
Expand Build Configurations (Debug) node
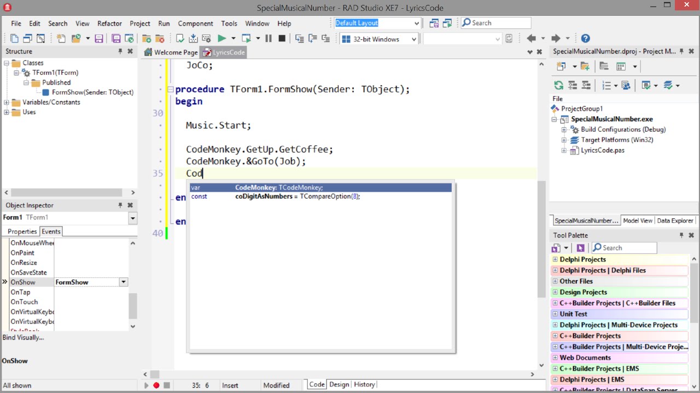tap(564, 129)
